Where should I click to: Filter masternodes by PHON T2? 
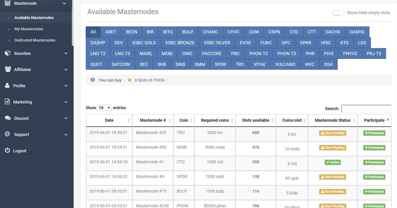click(x=258, y=53)
